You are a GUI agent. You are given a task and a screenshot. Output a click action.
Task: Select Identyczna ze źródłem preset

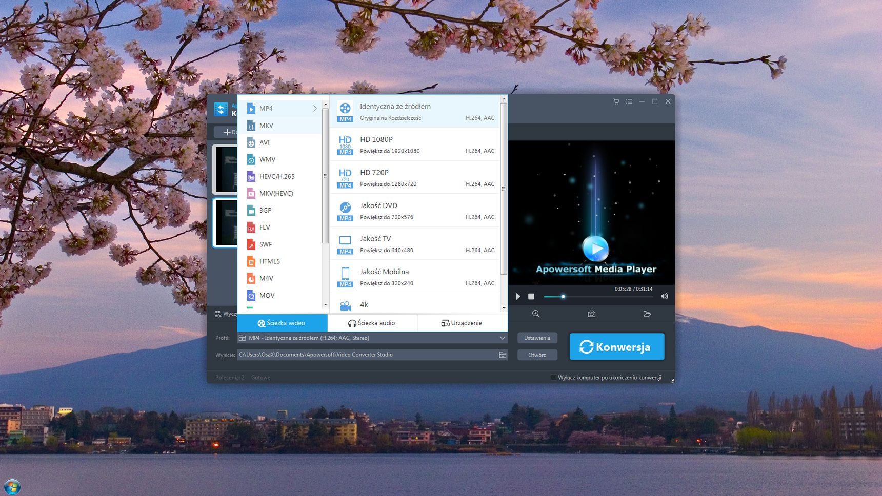(415, 111)
